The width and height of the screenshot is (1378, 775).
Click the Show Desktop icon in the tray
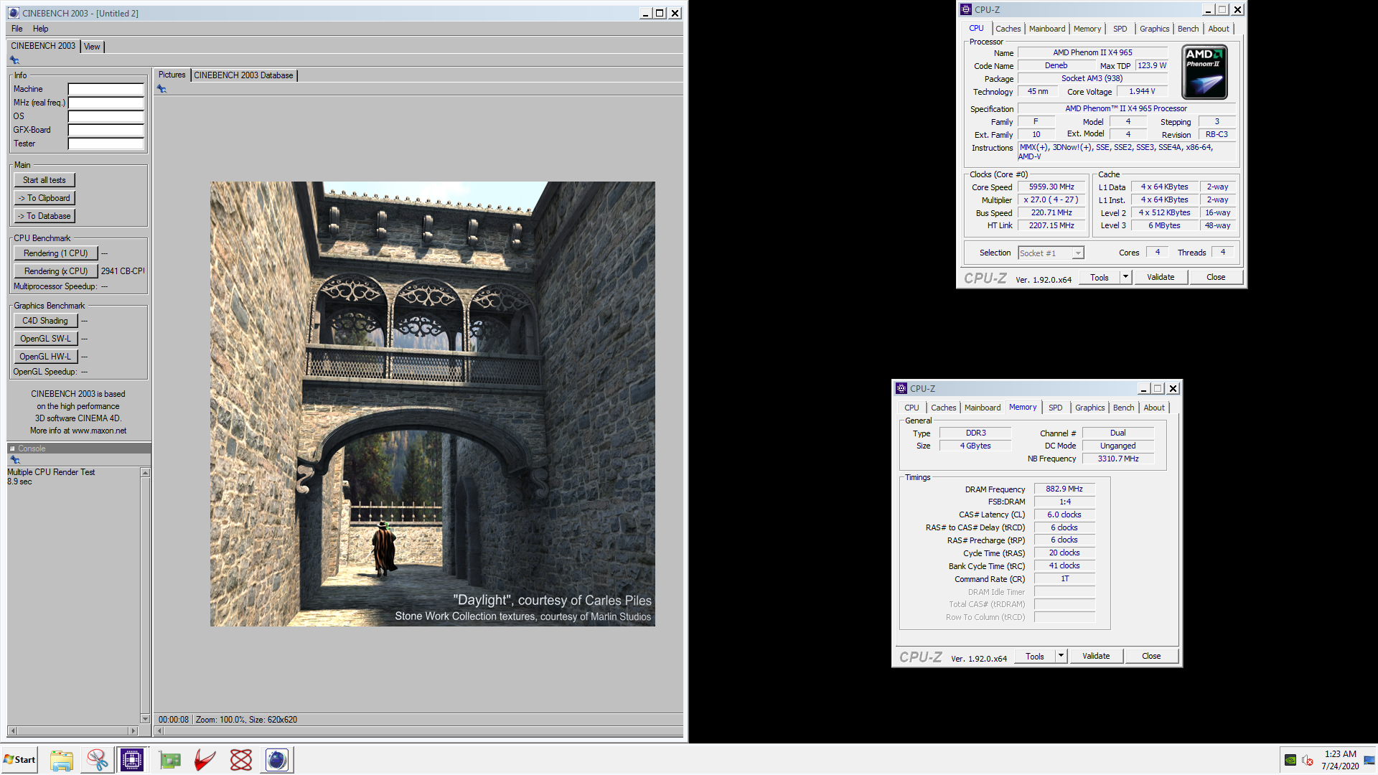[1369, 760]
